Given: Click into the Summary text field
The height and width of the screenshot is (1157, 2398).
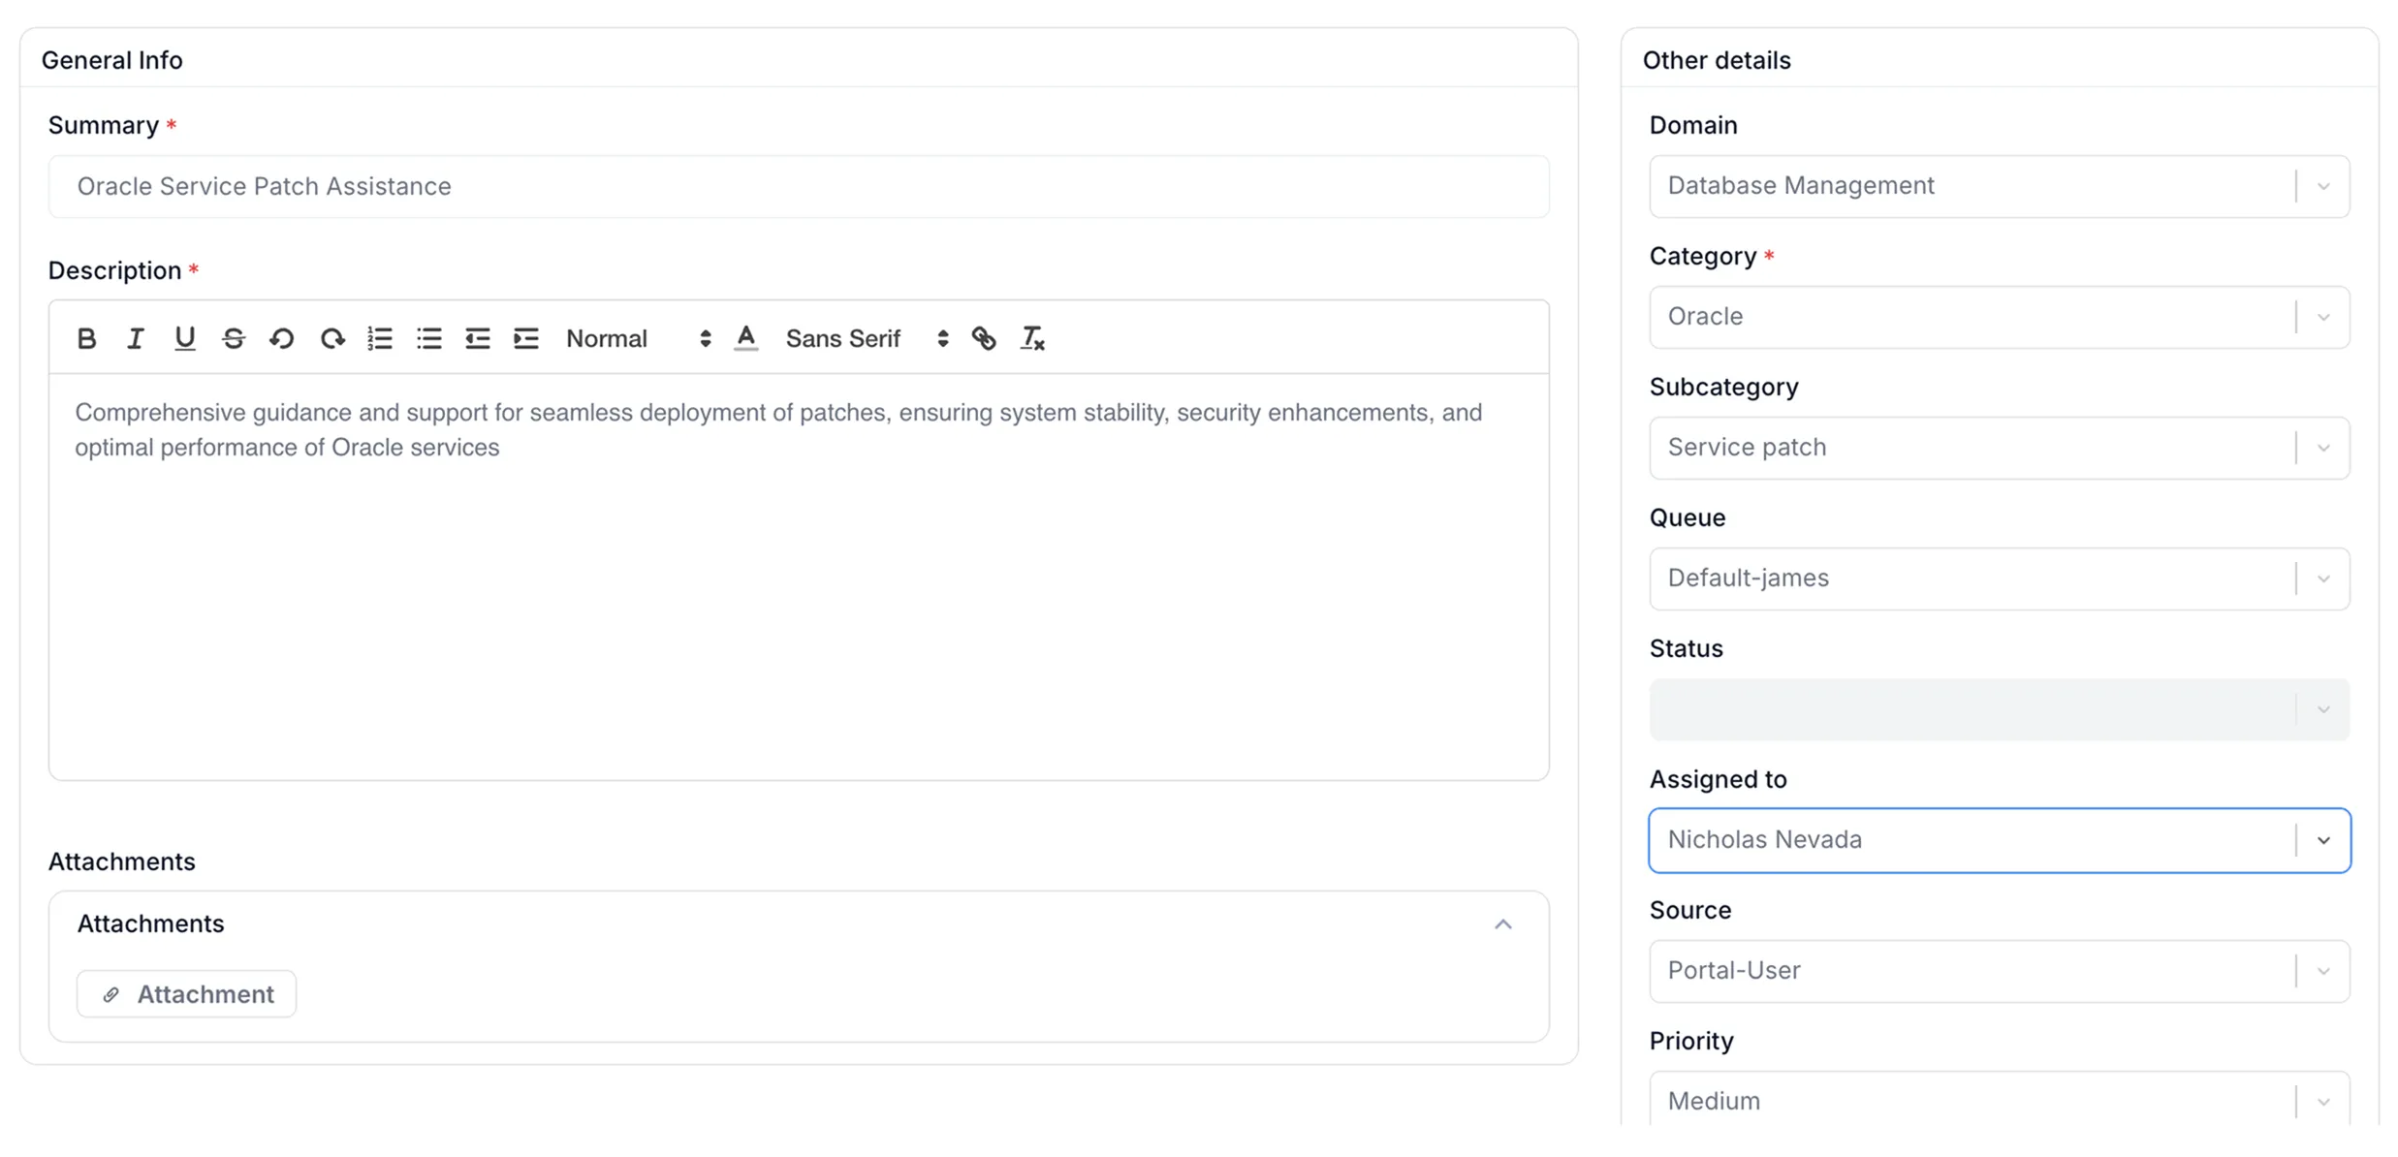Looking at the screenshot, I should 798,186.
